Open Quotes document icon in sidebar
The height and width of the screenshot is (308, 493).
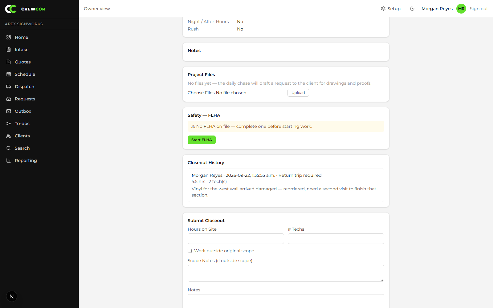(x=9, y=62)
